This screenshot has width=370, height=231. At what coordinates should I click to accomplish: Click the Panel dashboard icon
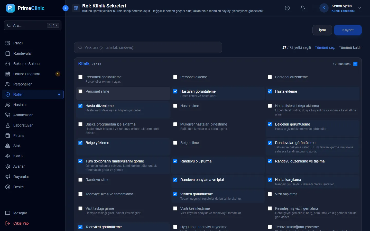[x=8, y=43]
